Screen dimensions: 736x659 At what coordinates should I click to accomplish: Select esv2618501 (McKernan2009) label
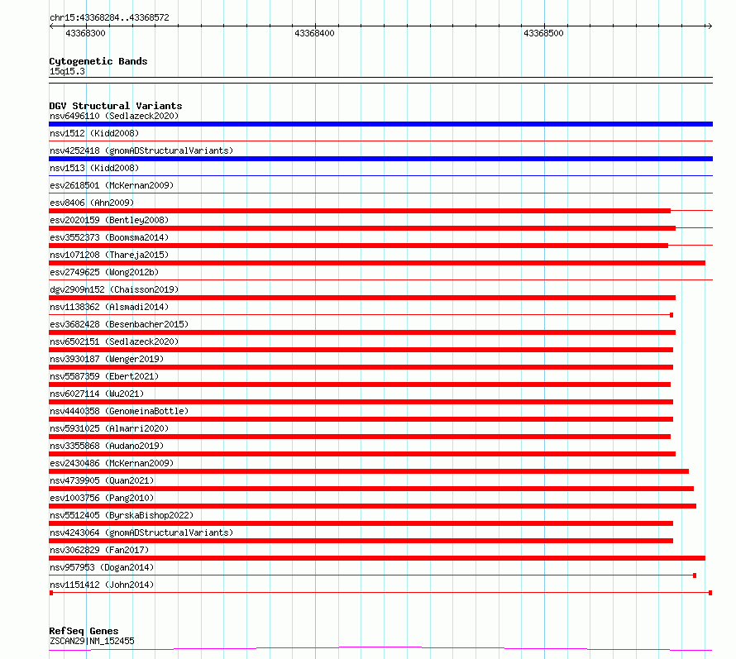(112, 185)
